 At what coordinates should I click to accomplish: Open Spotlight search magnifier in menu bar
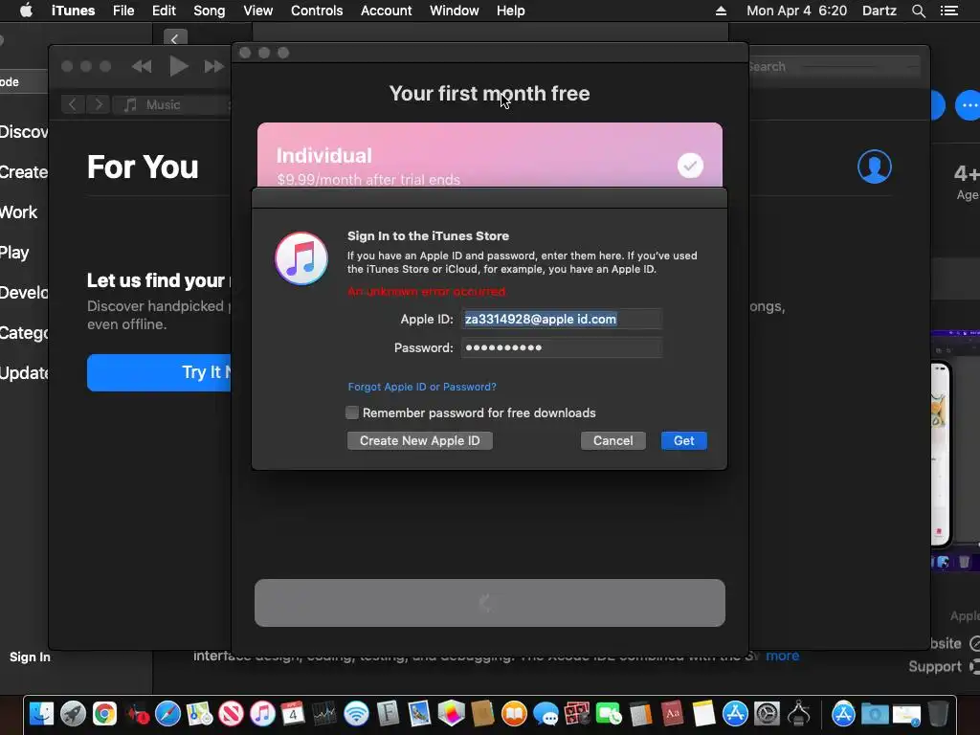point(918,11)
